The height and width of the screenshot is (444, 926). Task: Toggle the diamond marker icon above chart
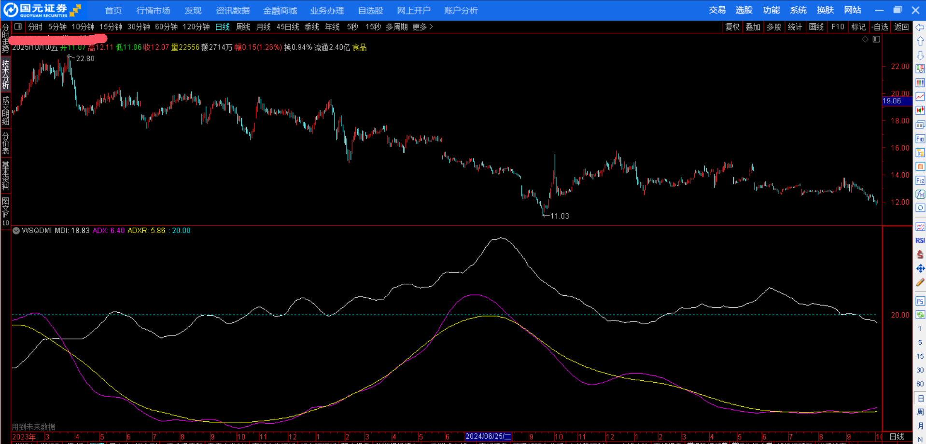click(x=865, y=39)
